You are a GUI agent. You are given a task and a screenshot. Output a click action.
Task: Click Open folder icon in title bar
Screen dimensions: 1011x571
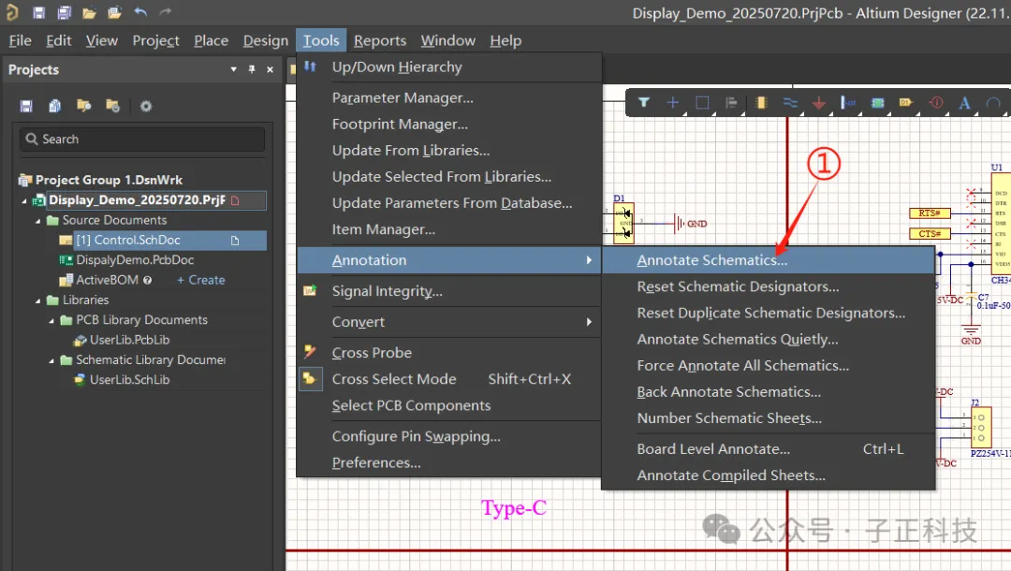[x=90, y=12]
